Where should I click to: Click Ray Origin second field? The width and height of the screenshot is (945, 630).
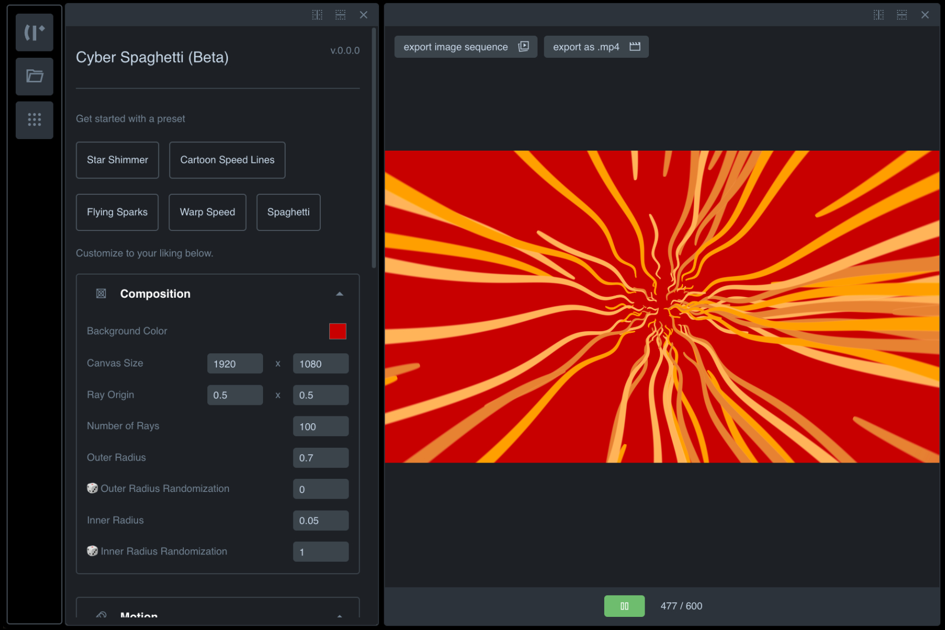321,395
